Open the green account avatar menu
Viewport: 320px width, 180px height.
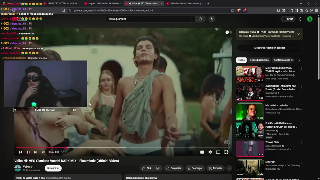(310, 19)
